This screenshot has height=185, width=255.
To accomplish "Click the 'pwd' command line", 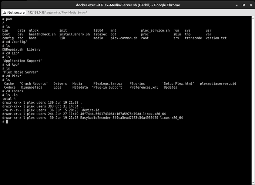I will coord(7,19).
